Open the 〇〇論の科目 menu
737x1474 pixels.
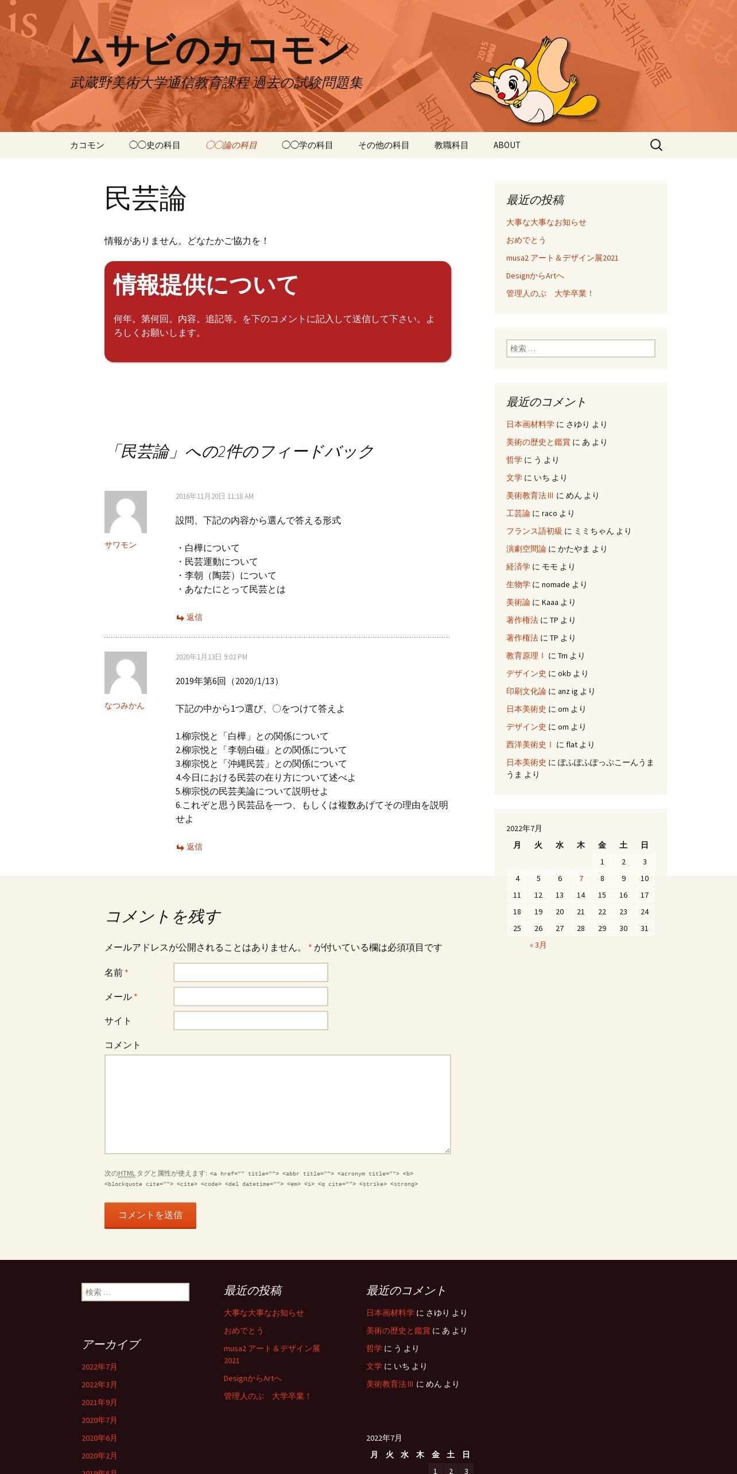(x=231, y=145)
